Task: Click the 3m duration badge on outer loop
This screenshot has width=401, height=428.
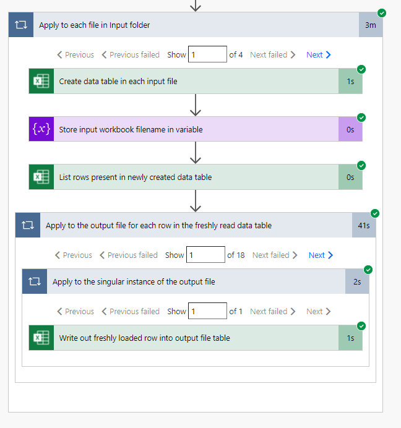Action: click(x=370, y=25)
